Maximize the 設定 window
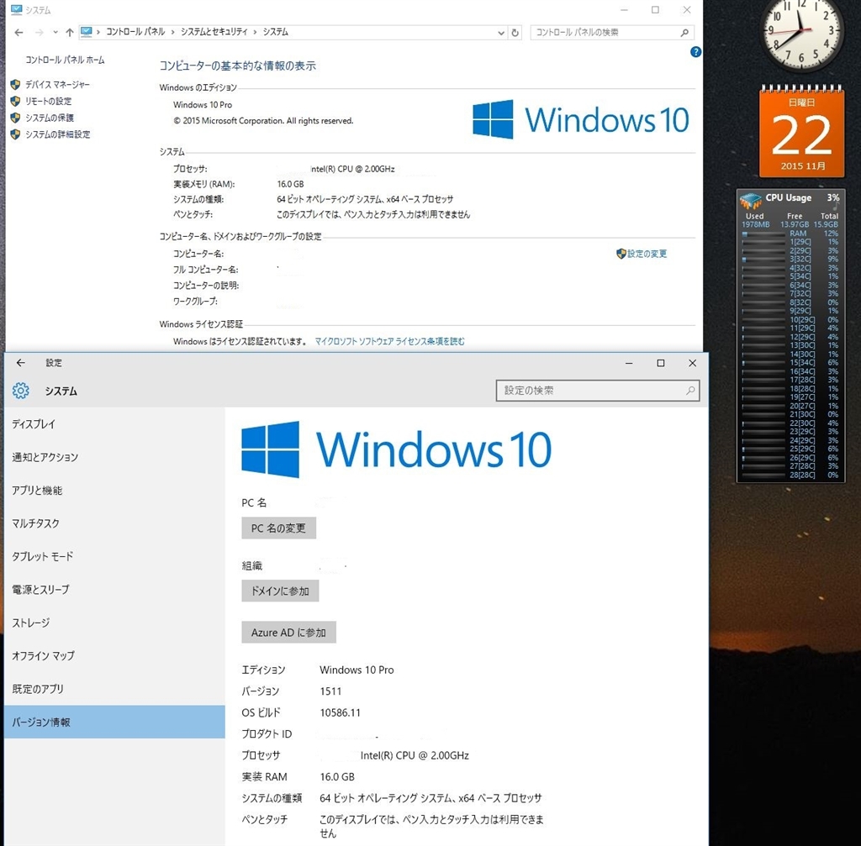 [x=661, y=363]
